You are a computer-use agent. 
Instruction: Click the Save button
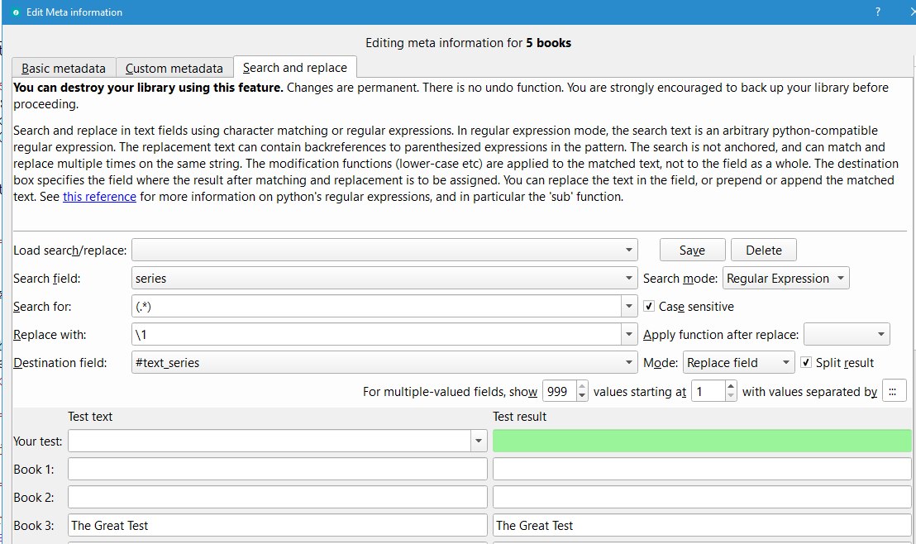[692, 251]
